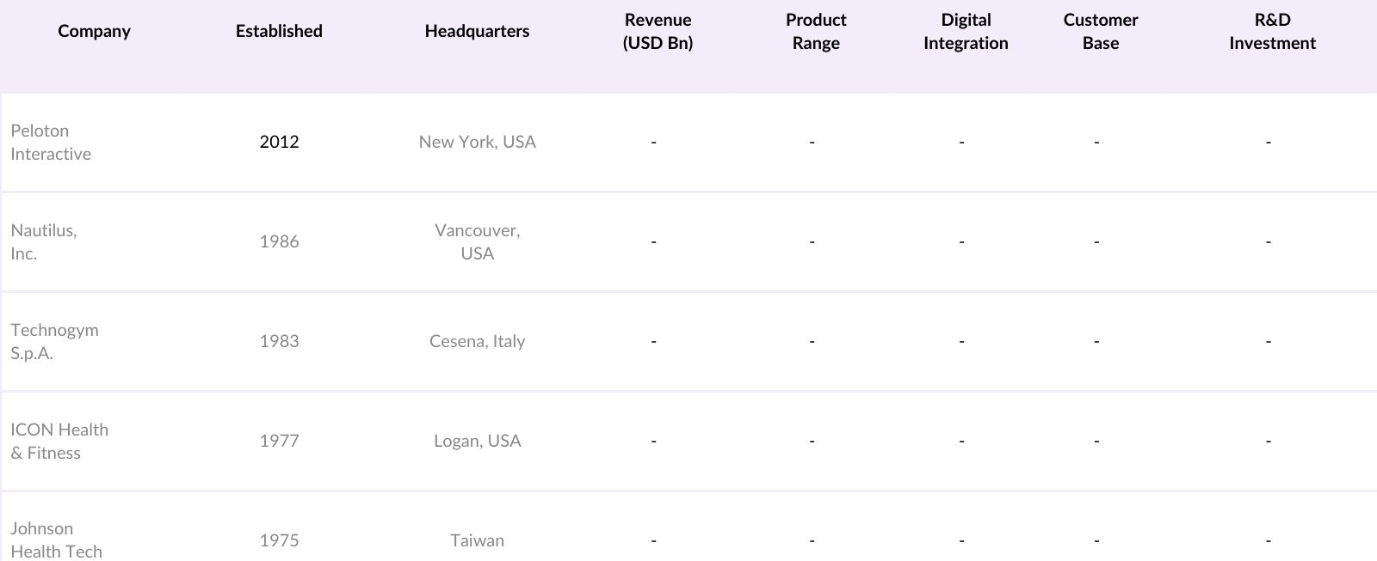1377x561 pixels.
Task: Click the Product Range header
Action: coord(816,32)
